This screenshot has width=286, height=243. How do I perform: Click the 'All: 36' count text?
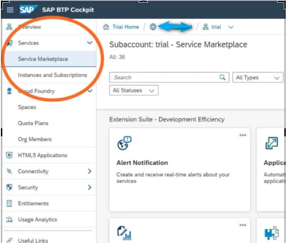[x=117, y=57]
